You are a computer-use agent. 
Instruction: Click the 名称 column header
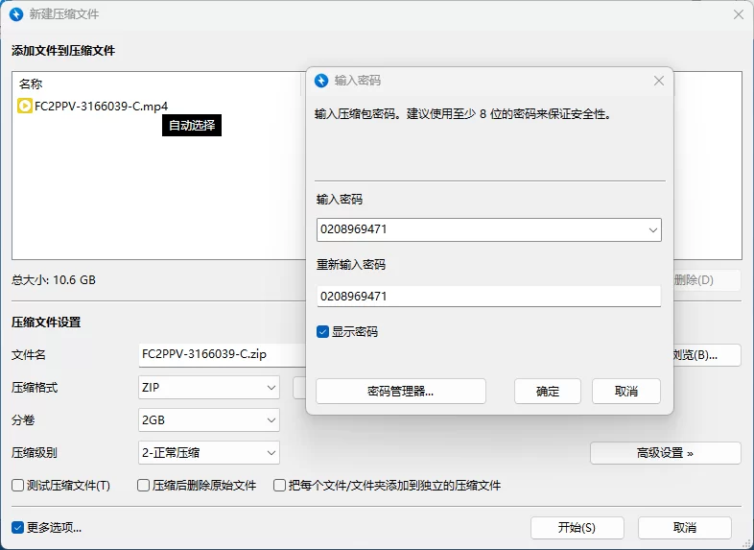coord(31,84)
